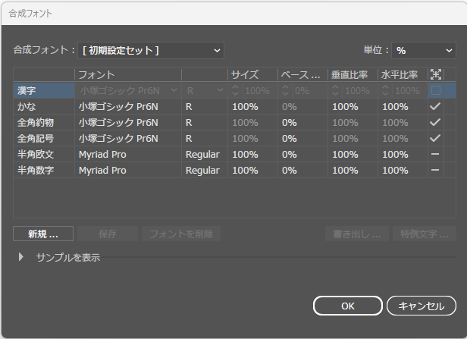Click the ベースライン value in the 半角欧文 row
The width and height of the screenshot is (467, 339).
pos(290,155)
